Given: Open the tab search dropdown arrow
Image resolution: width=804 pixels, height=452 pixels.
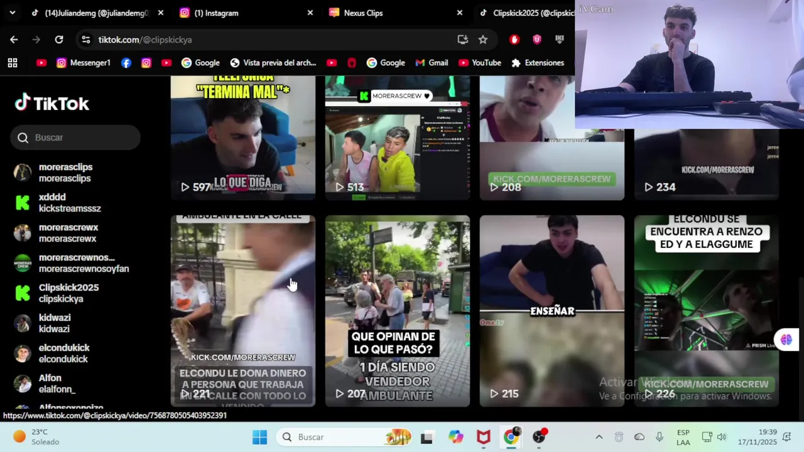Looking at the screenshot, I should click(x=12, y=13).
